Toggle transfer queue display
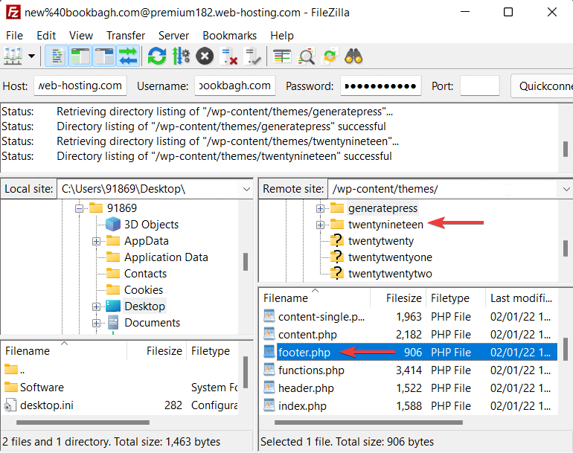The image size is (573, 453). tap(128, 57)
